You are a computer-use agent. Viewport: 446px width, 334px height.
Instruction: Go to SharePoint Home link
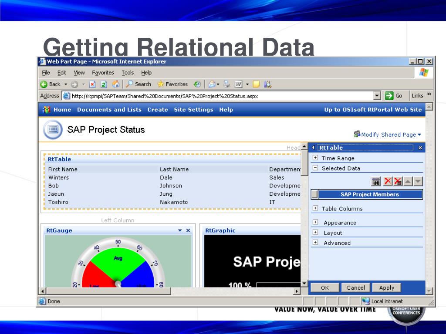pos(62,110)
